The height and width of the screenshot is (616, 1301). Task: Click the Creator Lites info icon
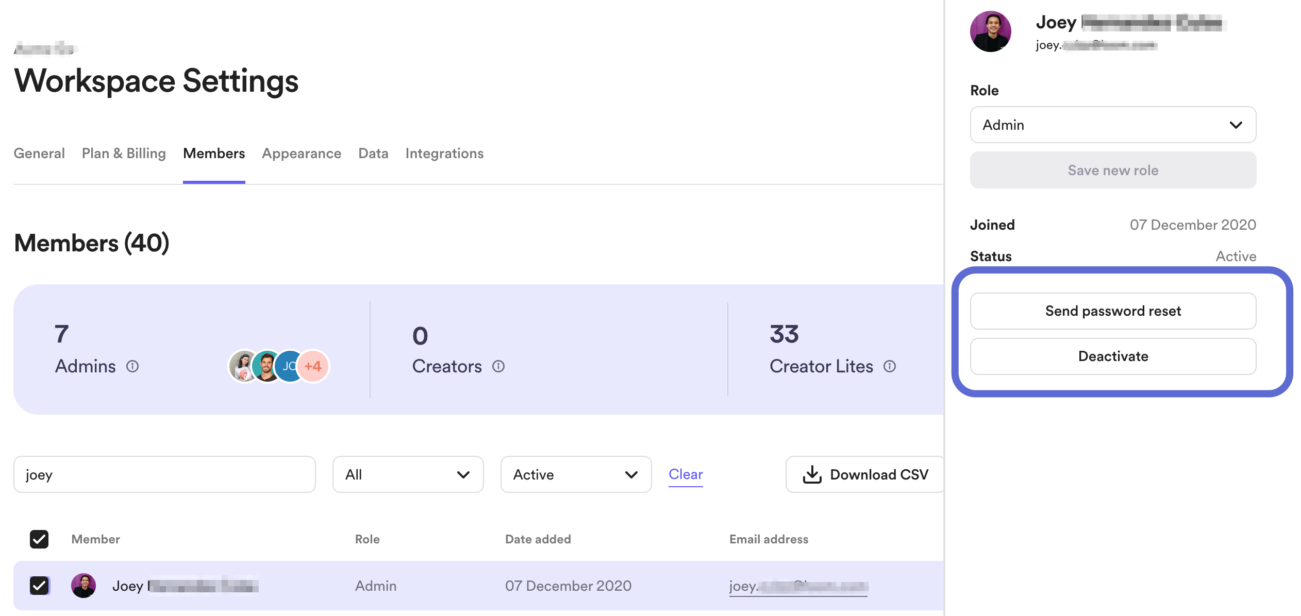tap(889, 366)
